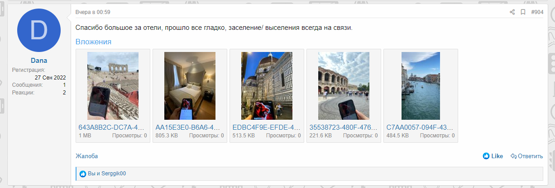This screenshot has height=188, width=555.
Task: Open the attachment file C7AA0057-094F-43...
Action: (x=421, y=127)
